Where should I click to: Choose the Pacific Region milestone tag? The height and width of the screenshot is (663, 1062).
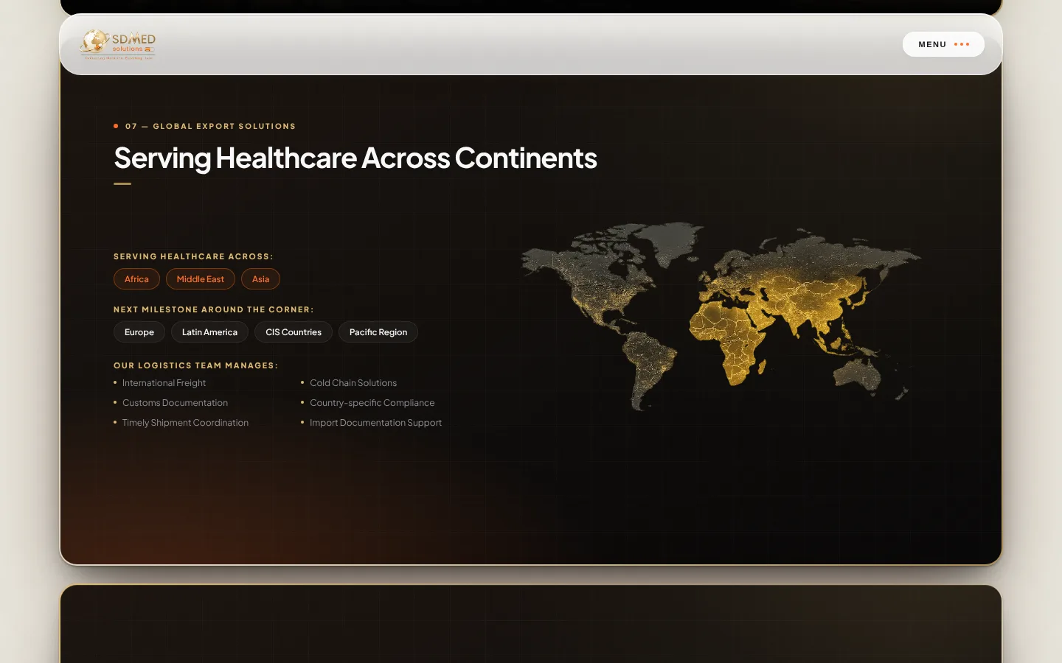coord(378,332)
